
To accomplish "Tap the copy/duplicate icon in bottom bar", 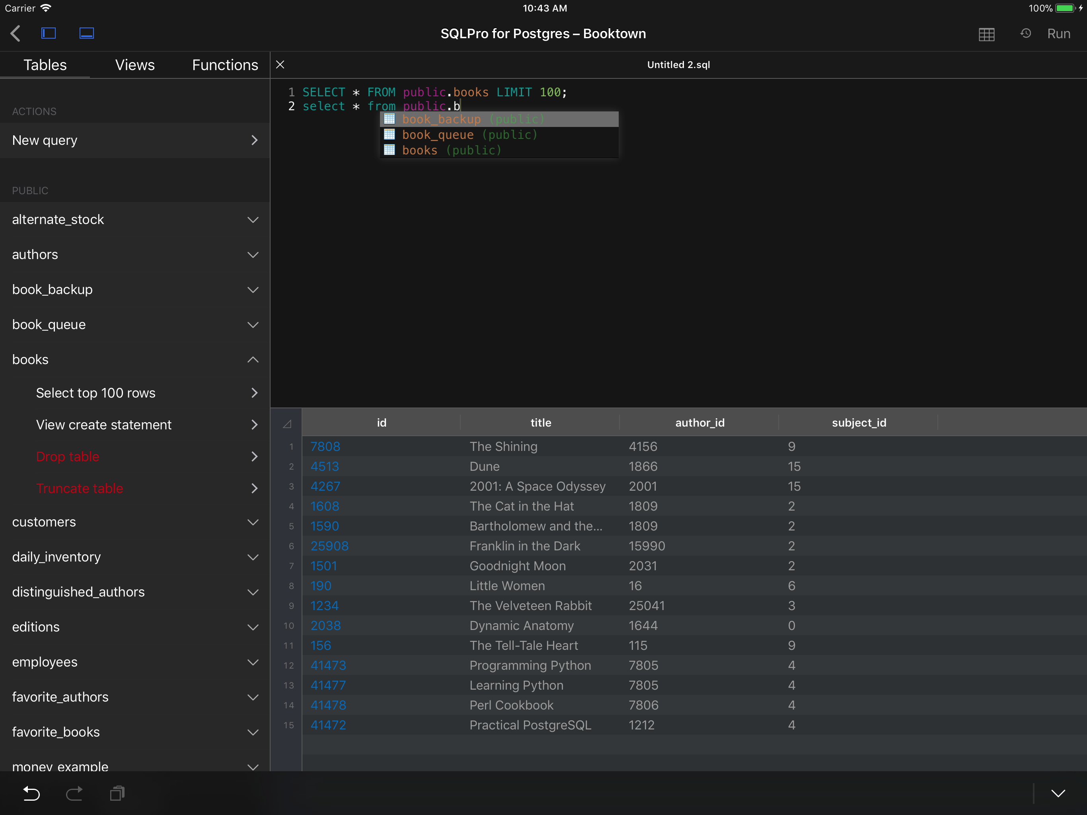I will coord(117,794).
